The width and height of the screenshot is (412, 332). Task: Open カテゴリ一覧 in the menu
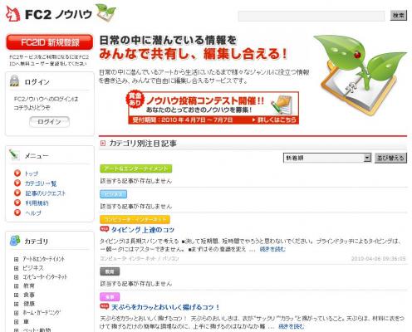coord(41,183)
